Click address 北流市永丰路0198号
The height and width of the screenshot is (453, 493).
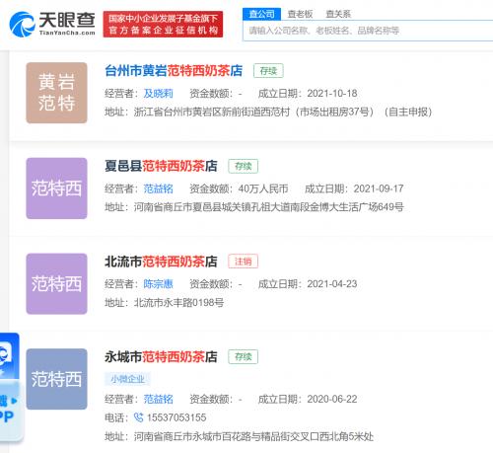[178, 303]
